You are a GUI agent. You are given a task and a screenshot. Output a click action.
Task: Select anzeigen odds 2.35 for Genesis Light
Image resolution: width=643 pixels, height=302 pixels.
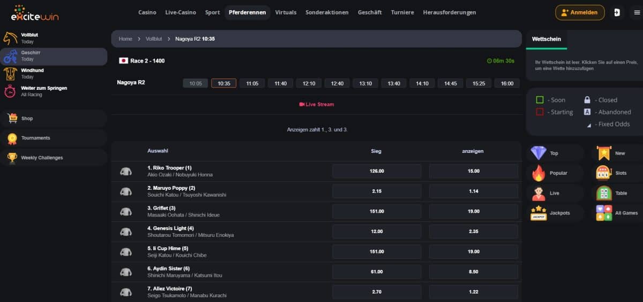point(473,231)
